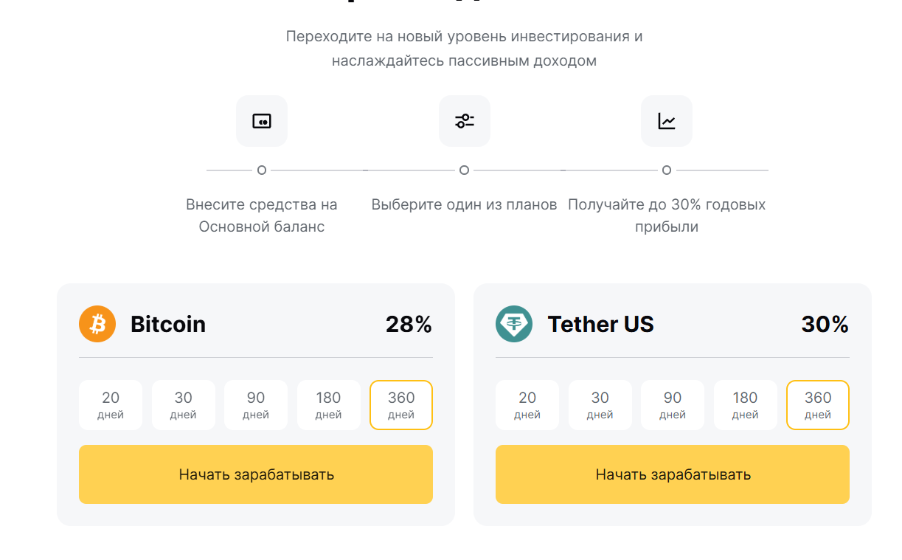
Task: Pick the 90 days Tether term
Action: [x=673, y=405]
